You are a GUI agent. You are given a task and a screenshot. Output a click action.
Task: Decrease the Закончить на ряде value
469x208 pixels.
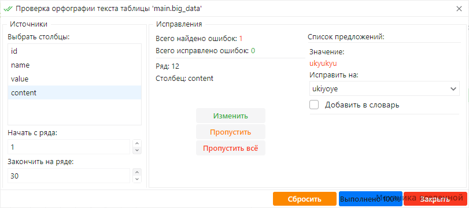click(x=137, y=179)
